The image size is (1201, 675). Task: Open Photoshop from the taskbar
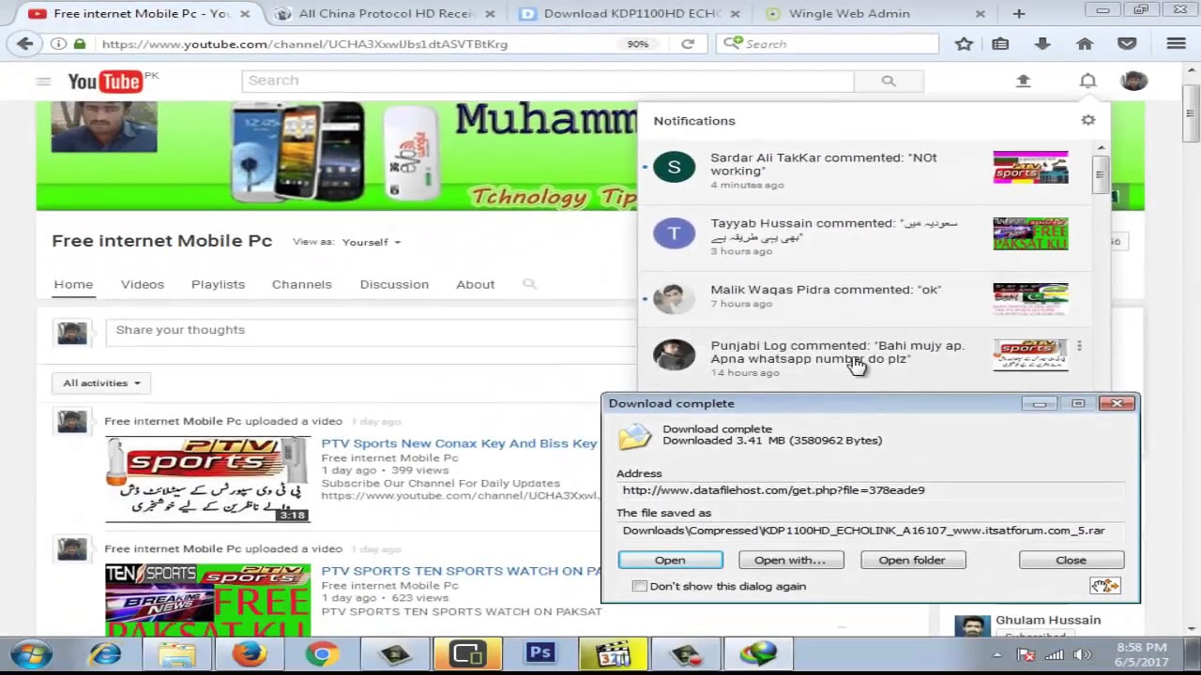540,653
